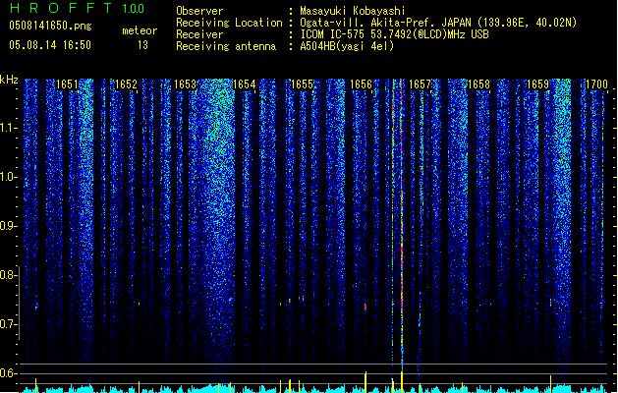This screenshot has width=618, height=393.
Task: Click the 1652 time marker
Action: click(x=126, y=84)
